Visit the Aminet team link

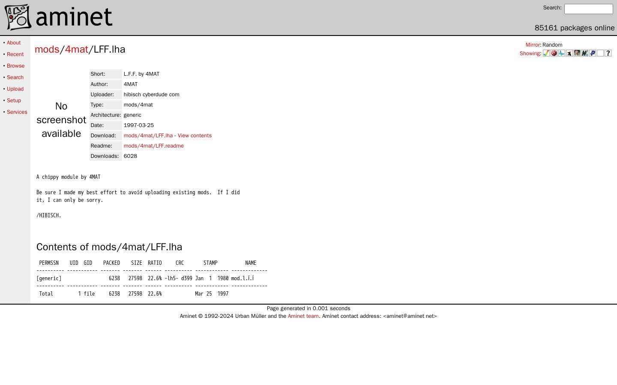click(303, 316)
